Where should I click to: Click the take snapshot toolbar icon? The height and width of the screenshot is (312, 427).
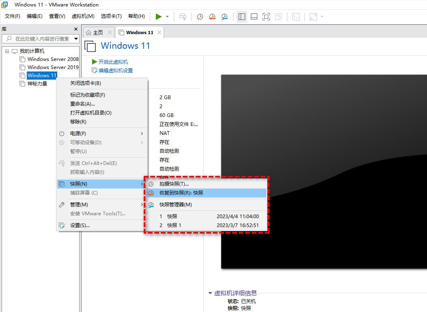coord(200,17)
